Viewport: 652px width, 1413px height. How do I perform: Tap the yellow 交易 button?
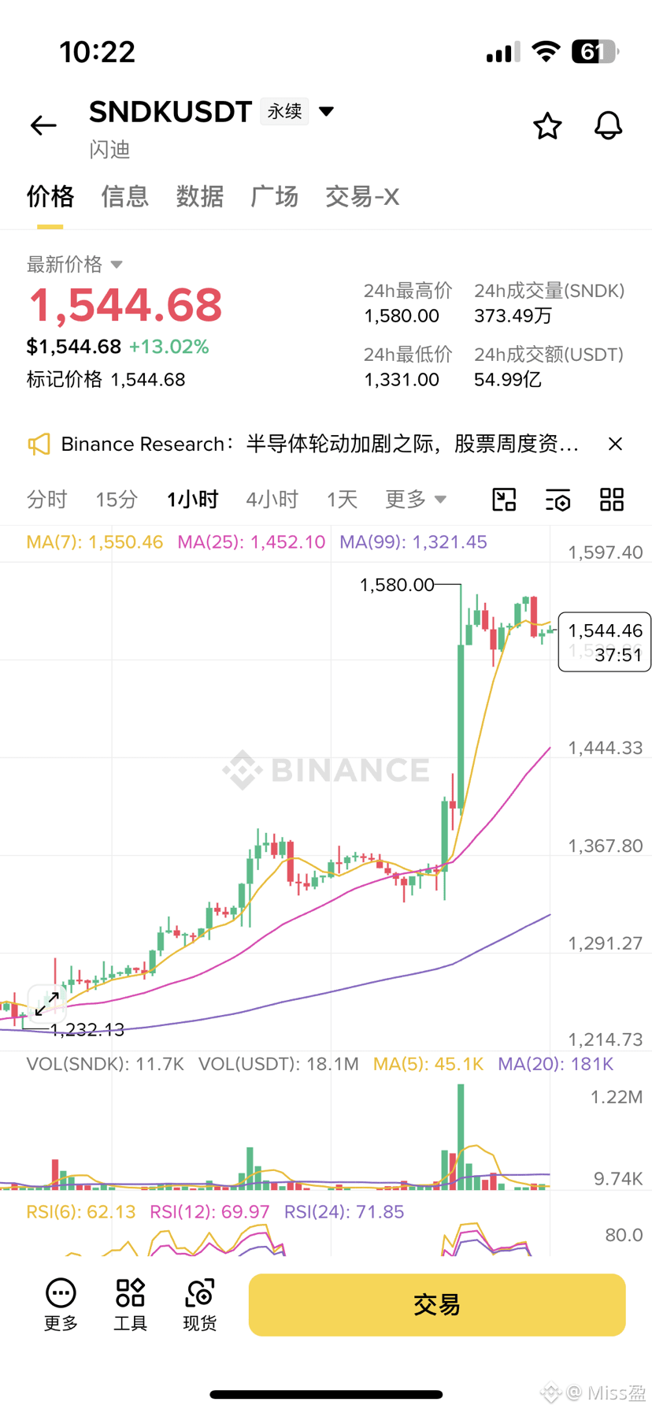point(437,1305)
